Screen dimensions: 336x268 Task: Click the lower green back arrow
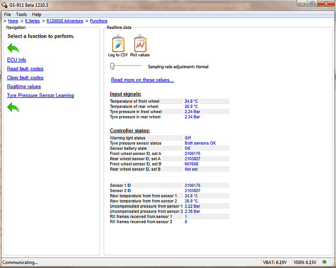13,107
